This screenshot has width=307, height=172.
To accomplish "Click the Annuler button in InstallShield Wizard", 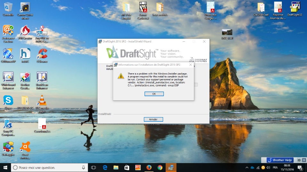I will pyautogui.click(x=153, y=119).
